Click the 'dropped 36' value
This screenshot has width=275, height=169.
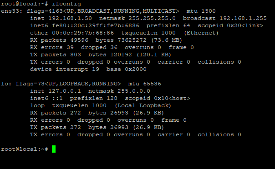pos(99,47)
